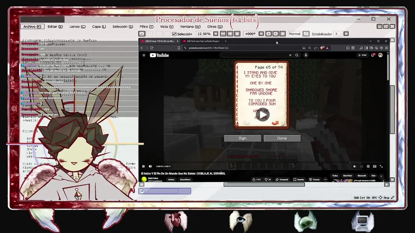Image resolution: width=415 pixels, height=233 pixels.
Task: Click the Estabilizador value field
Action: tap(338, 34)
